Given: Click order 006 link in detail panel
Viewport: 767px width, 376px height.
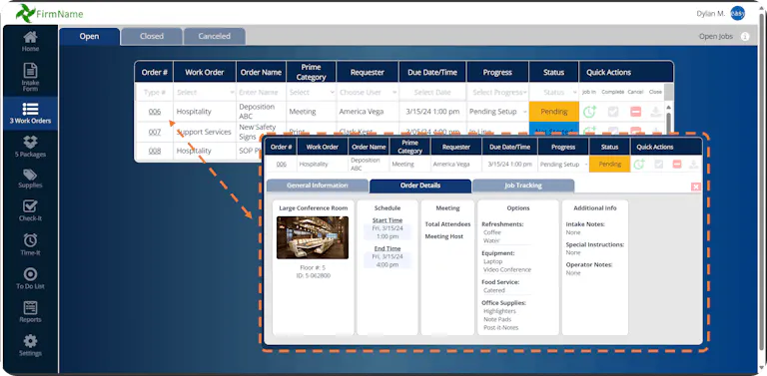Looking at the screenshot, I should click(282, 165).
